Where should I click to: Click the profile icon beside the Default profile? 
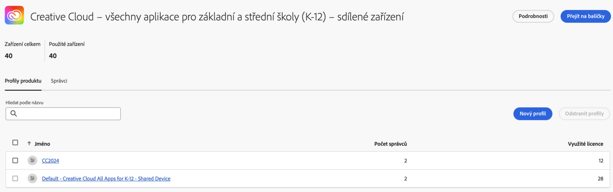coord(33,179)
